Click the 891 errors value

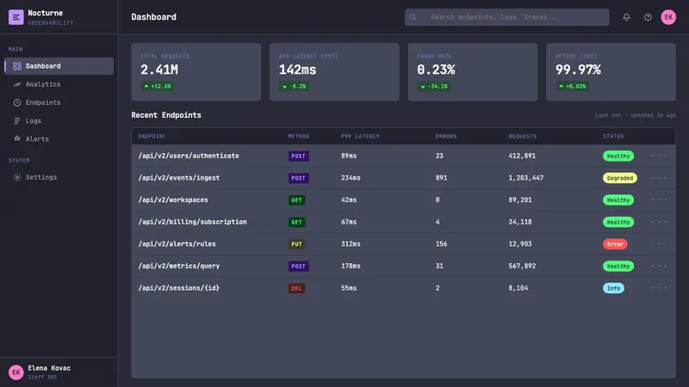pos(441,178)
